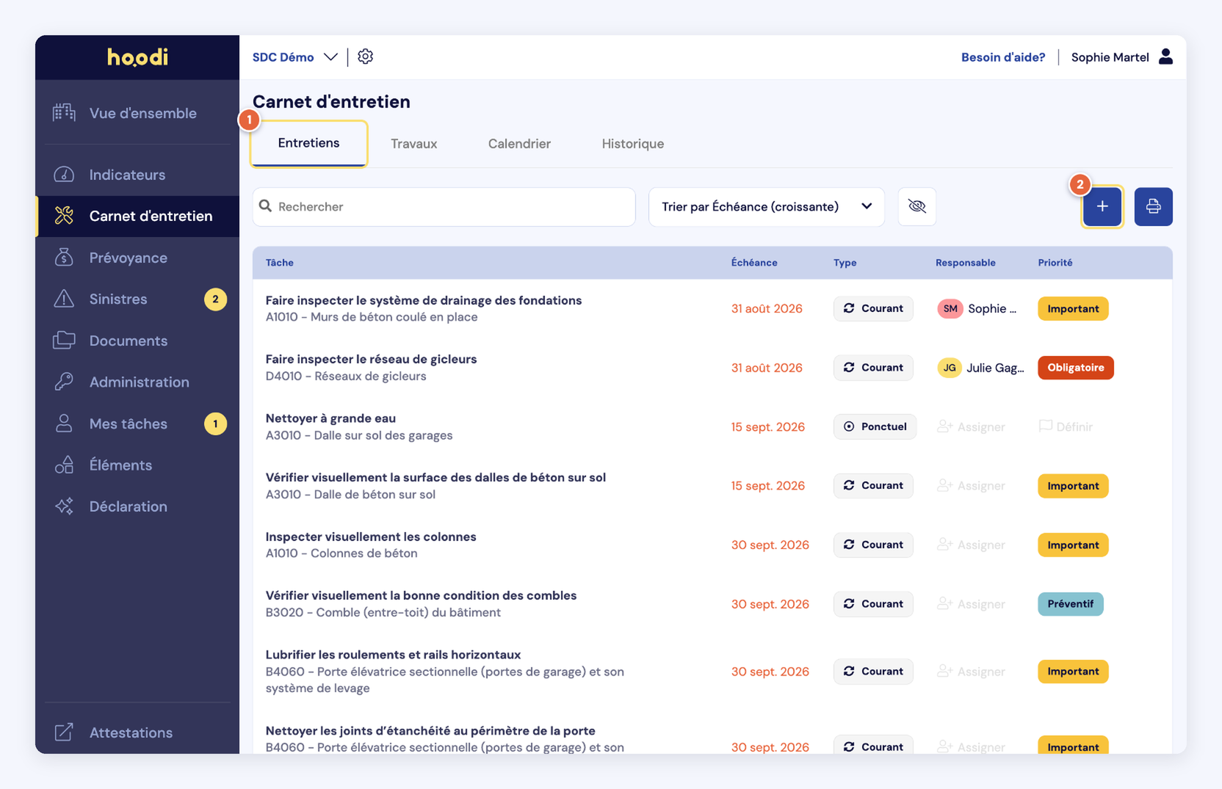Screen dimensions: 1222x789
Task: Open settings gear next to SDC Démo
Action: coord(365,57)
